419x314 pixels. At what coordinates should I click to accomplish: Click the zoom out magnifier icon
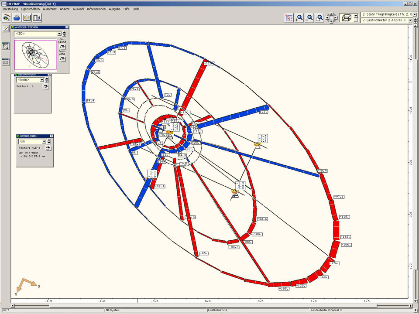pyautogui.click(x=309, y=18)
